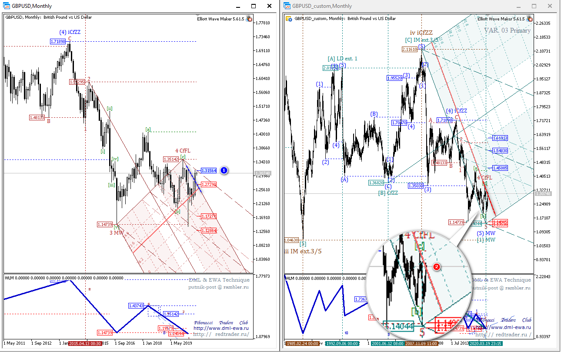
Task: Click the green [a] wave label in GBPUSD chart
Action: 148,129
